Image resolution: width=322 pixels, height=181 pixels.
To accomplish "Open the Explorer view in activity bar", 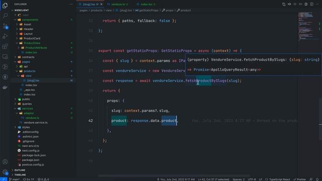I will 5,6.
